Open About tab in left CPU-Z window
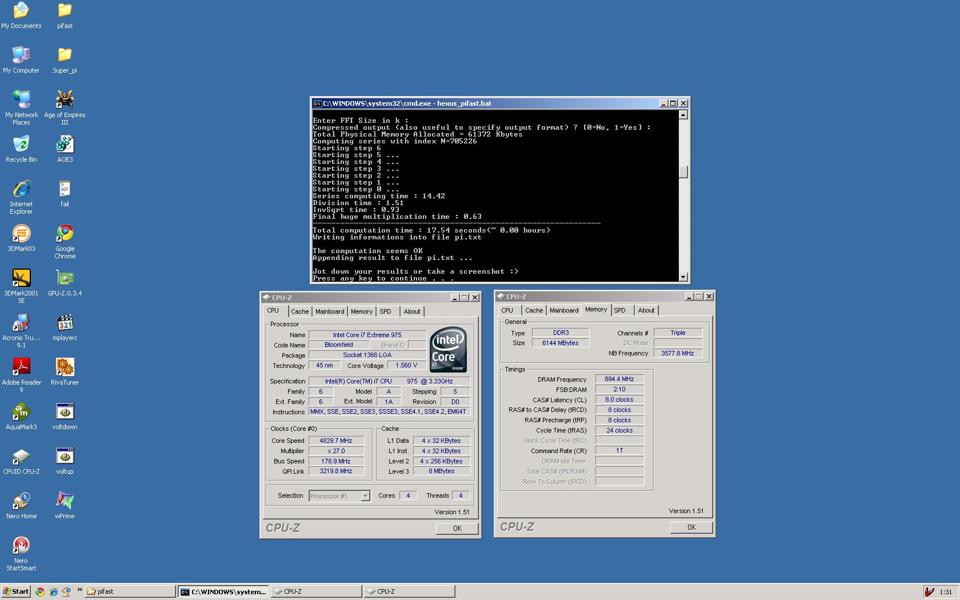Image resolution: width=960 pixels, height=600 pixels. click(x=412, y=311)
